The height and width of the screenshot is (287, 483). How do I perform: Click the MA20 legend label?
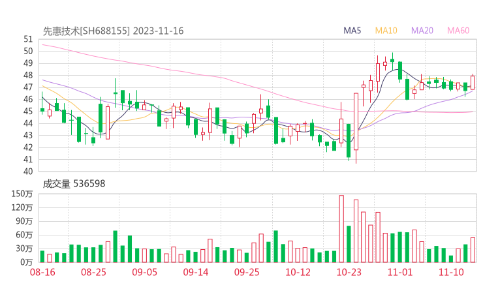422,31
